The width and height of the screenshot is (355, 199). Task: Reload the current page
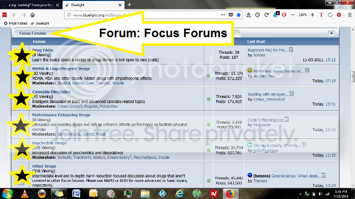[x=266, y=15]
